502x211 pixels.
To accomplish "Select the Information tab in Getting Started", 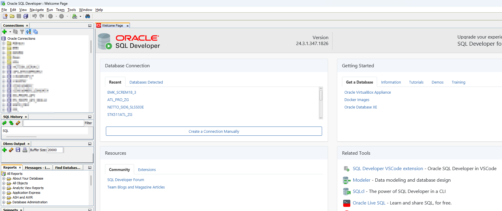I will [391, 82].
